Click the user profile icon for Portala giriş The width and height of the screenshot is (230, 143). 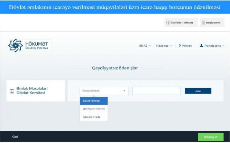point(201,46)
